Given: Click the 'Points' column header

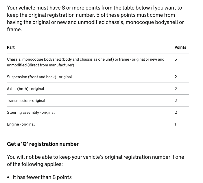Looking at the screenshot, I should (180, 47).
